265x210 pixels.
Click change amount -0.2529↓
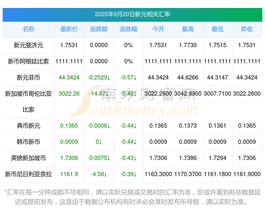tap(99, 78)
